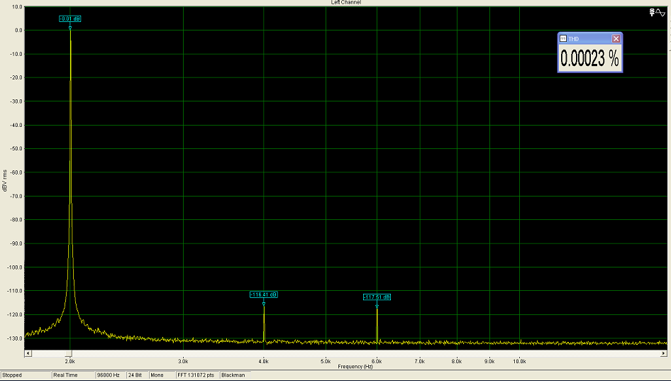
Task: Click the dBV rms axis label
Action: tap(5, 180)
